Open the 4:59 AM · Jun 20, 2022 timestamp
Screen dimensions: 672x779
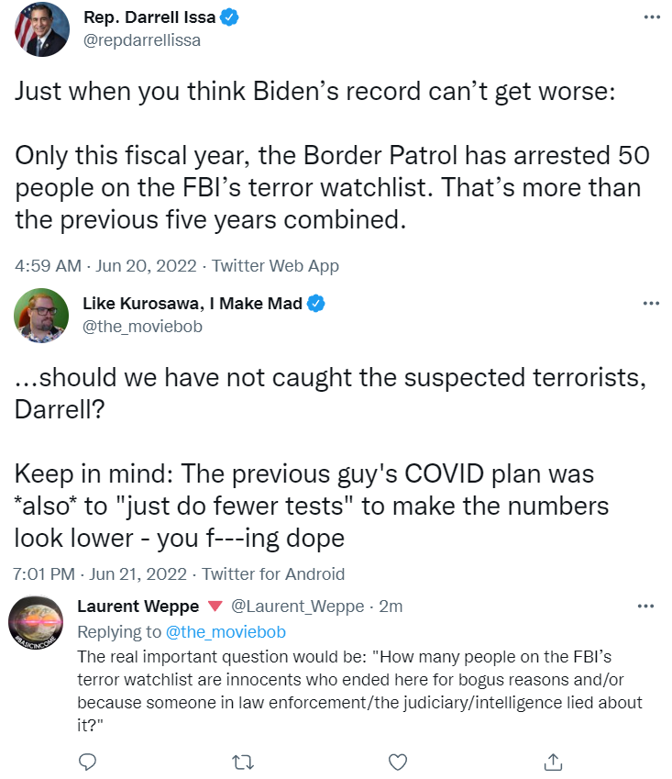point(105,266)
